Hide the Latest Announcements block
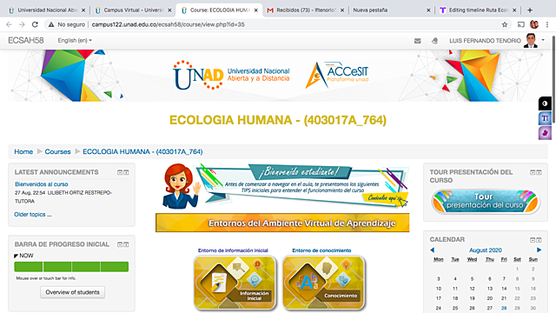 tap(120, 172)
